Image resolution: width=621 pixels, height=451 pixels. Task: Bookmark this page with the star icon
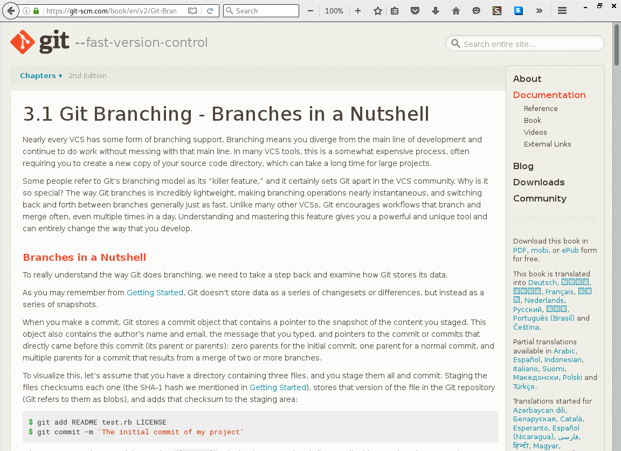point(378,11)
